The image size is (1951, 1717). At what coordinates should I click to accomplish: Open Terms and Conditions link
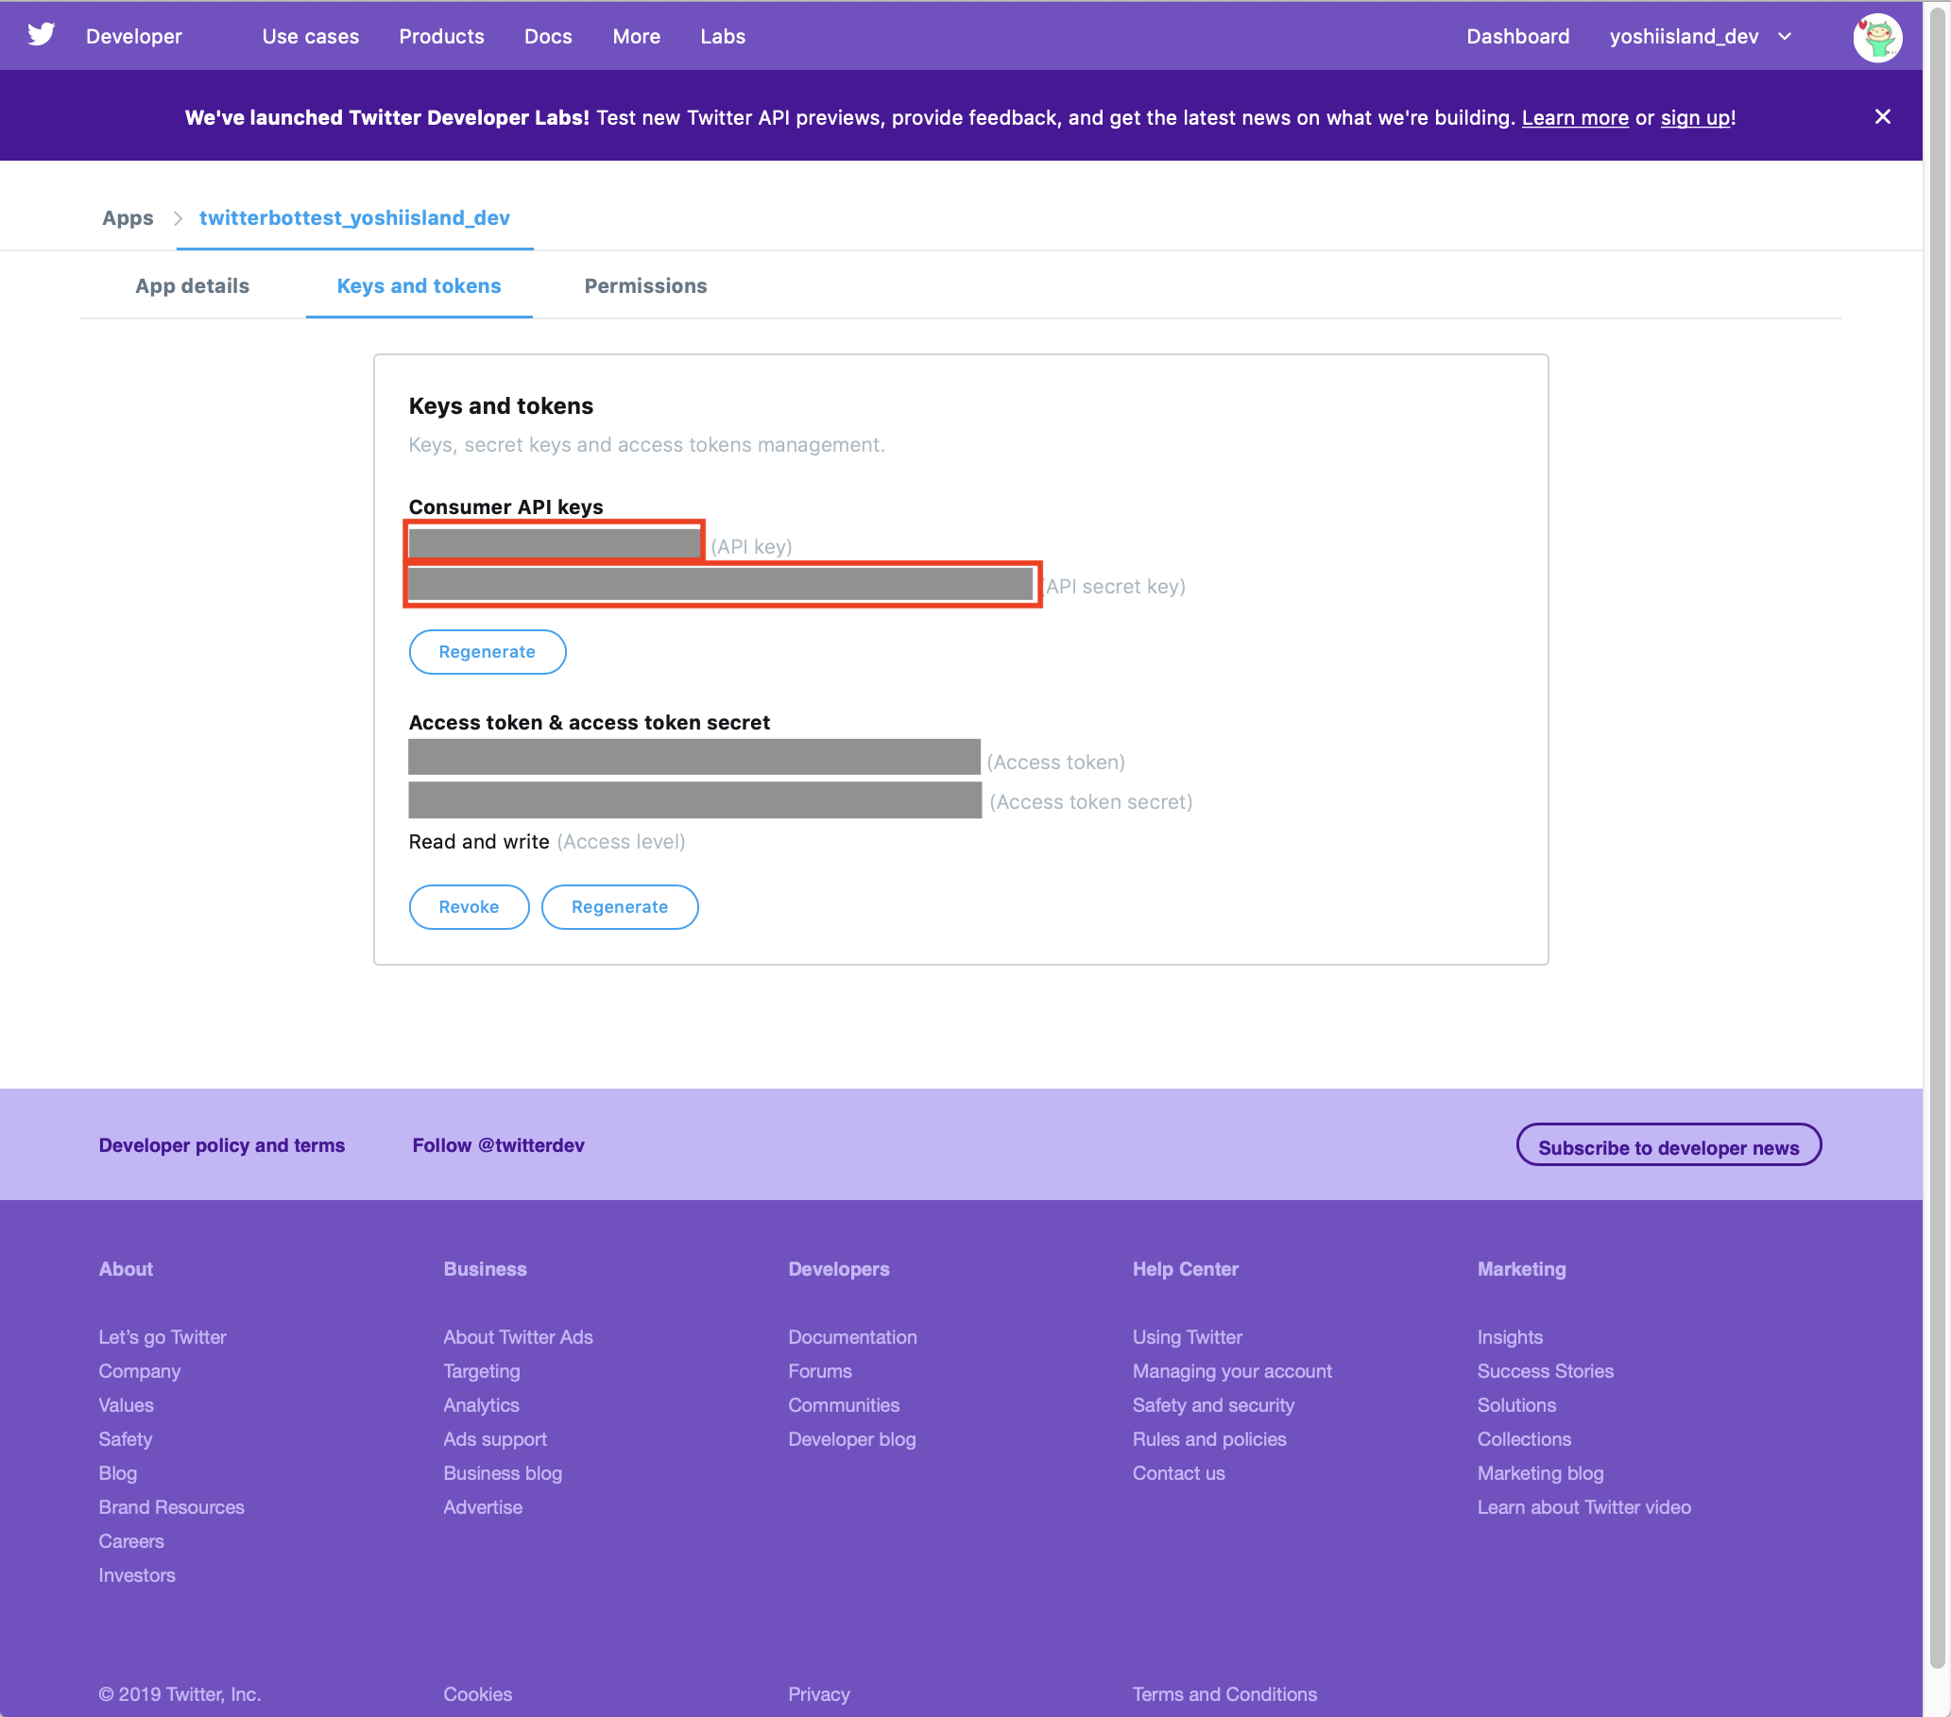pos(1224,1693)
